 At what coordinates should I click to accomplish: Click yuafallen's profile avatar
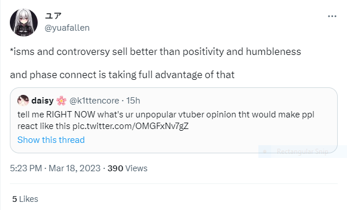[x=24, y=23]
